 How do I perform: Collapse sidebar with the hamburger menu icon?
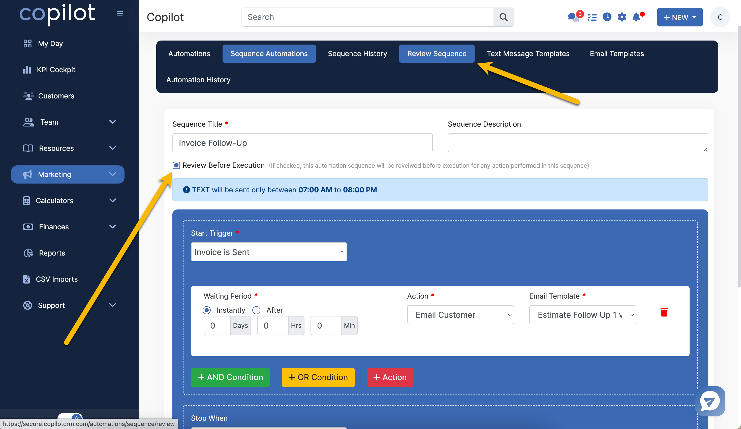pos(119,14)
